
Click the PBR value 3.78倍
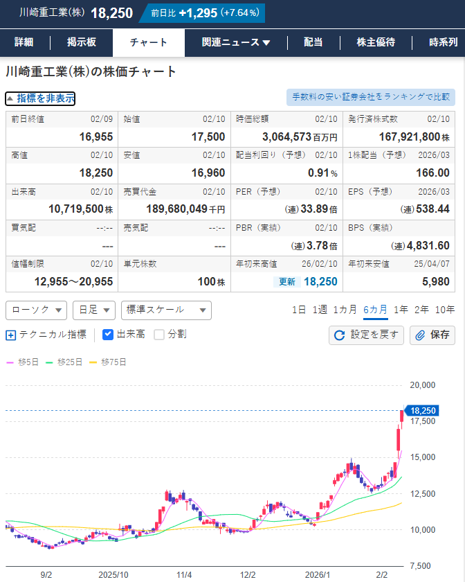pyautogui.click(x=314, y=246)
